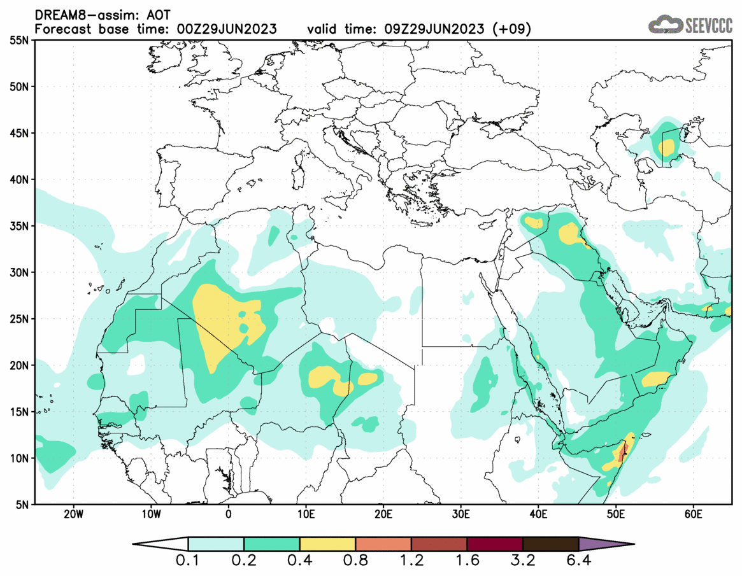Select the brick red 1.2–1.6 legend swatch

[x=439, y=544]
